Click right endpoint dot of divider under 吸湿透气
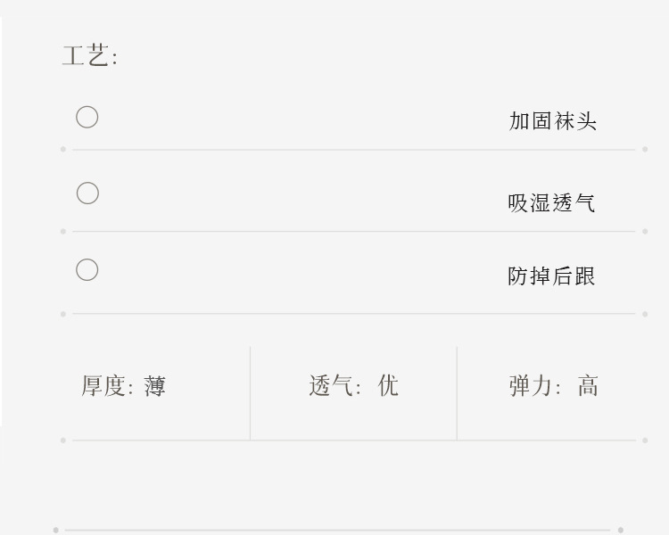The height and width of the screenshot is (535, 669). pyautogui.click(x=645, y=232)
